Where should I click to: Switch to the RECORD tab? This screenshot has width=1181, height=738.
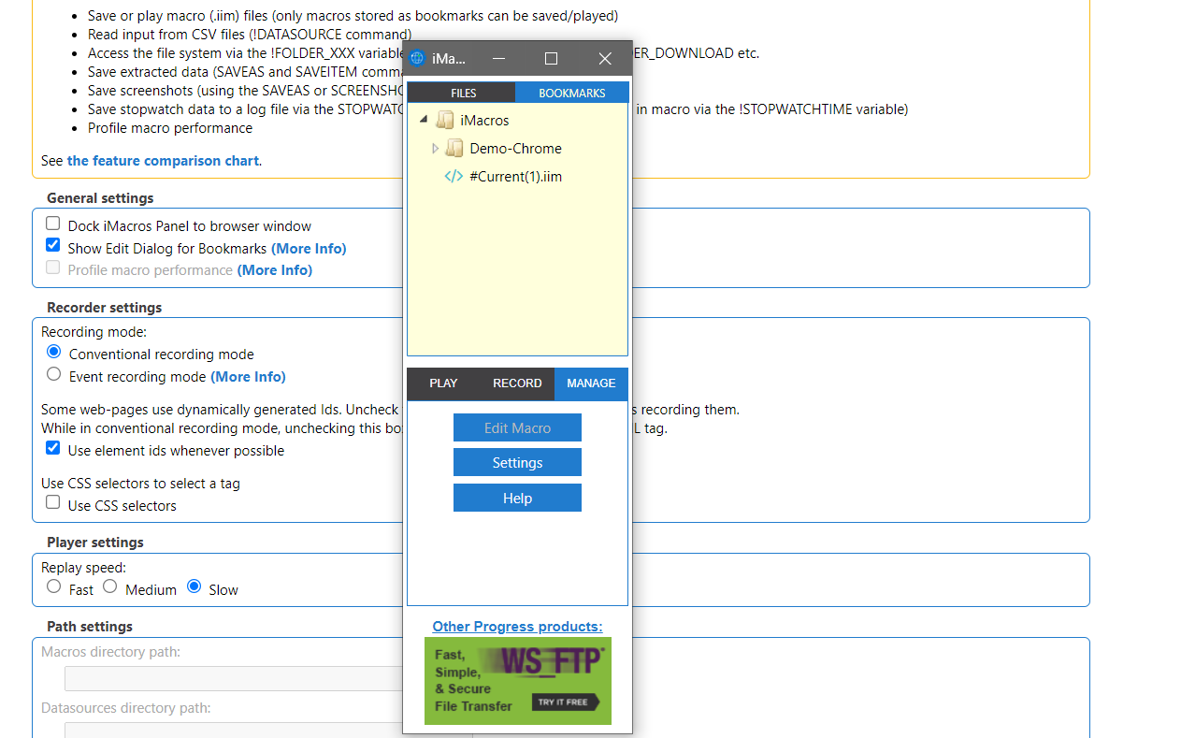click(x=517, y=383)
